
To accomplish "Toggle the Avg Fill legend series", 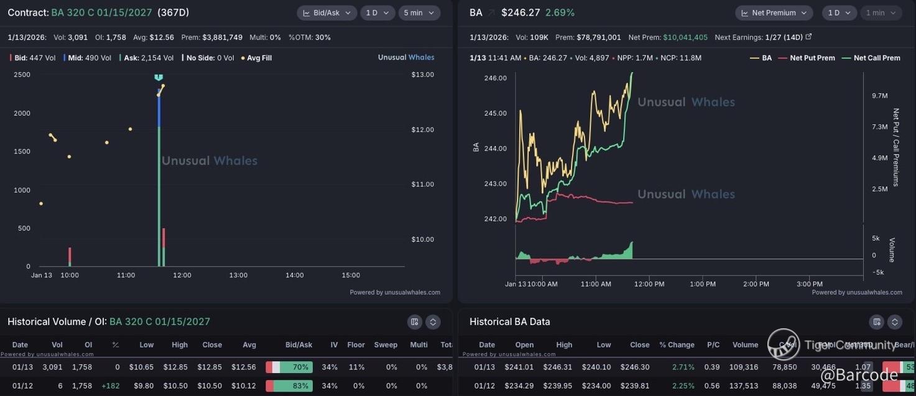I will (x=256, y=58).
